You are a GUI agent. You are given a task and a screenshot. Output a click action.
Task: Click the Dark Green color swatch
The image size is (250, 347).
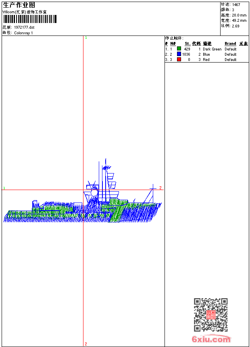click(179, 49)
